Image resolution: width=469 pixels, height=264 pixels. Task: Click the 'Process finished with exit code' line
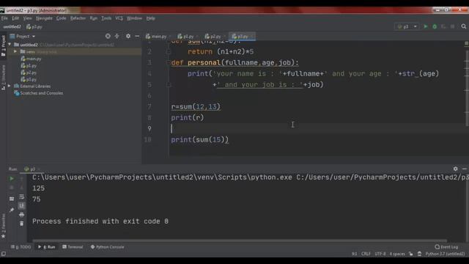pos(100,221)
